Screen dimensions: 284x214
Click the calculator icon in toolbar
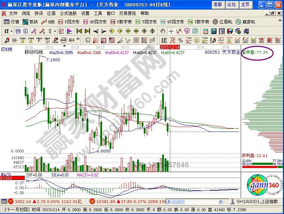(x=213, y=31)
